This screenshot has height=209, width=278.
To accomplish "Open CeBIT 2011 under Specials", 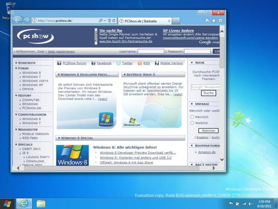I will 31,149.
